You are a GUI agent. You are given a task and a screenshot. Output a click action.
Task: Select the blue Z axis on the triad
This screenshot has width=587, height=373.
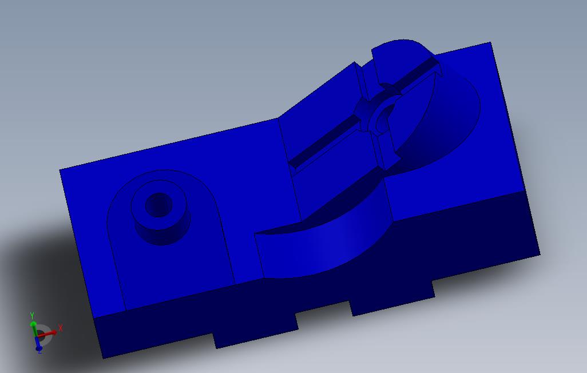pos(38,342)
